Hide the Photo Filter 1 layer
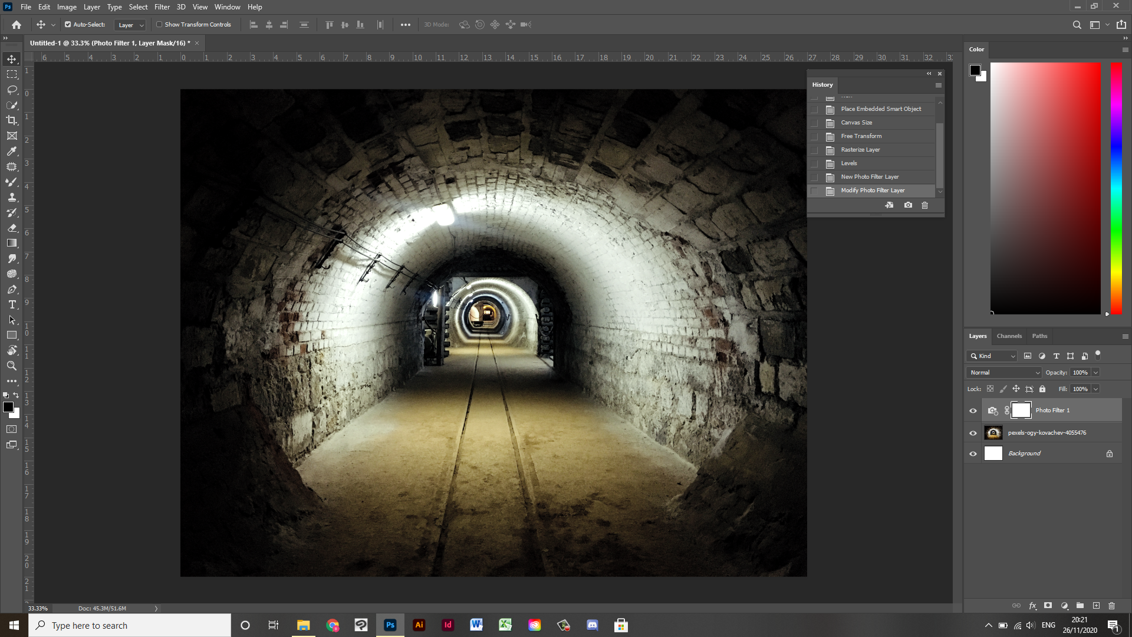Screen dimensions: 1132x637 [x=973, y=411]
